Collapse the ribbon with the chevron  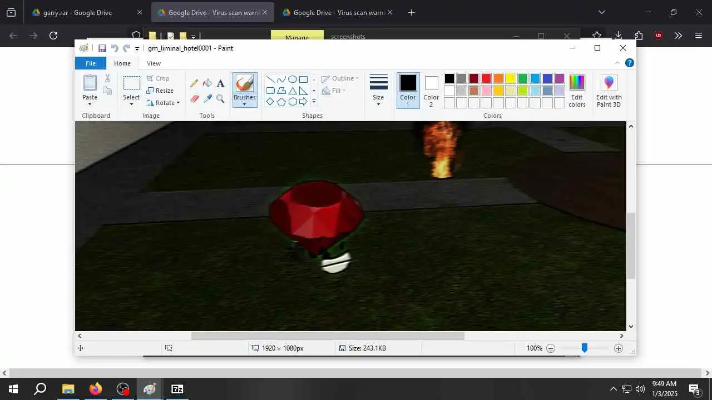pyautogui.click(x=617, y=63)
